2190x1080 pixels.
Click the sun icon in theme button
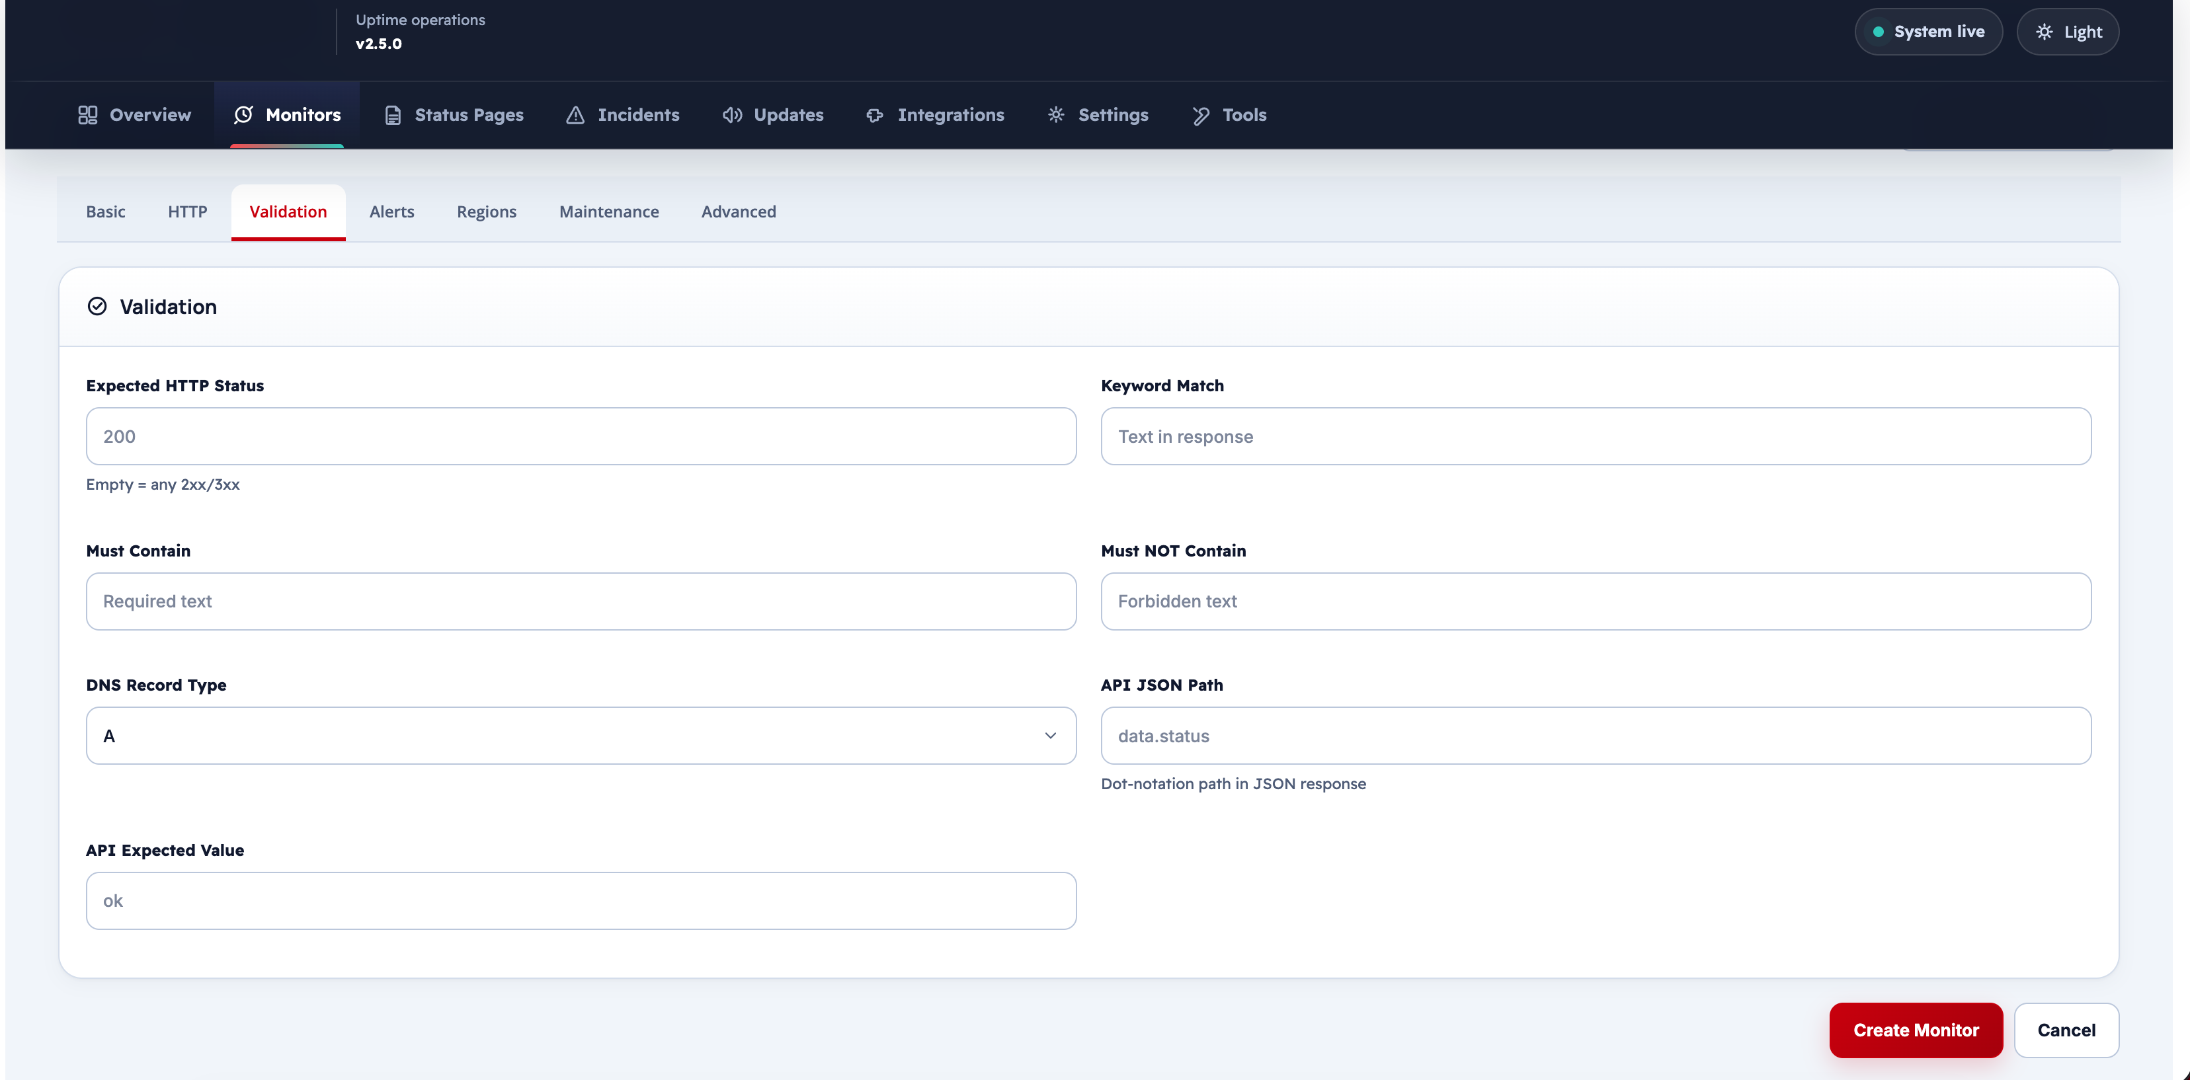click(x=2045, y=32)
